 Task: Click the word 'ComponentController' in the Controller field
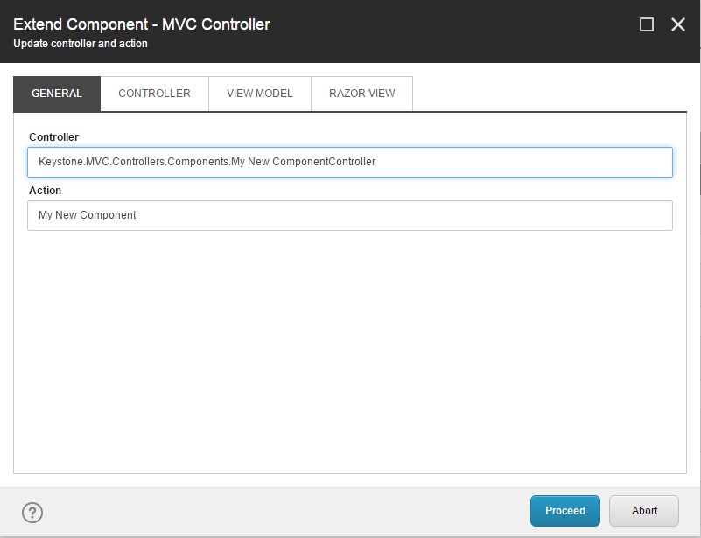(x=324, y=162)
